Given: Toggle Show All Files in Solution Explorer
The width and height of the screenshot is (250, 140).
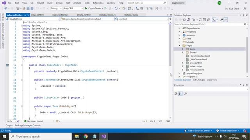Looking at the screenshot, I should [x=208, y=20].
